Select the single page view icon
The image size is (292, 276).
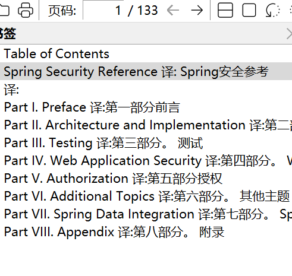point(249,10)
